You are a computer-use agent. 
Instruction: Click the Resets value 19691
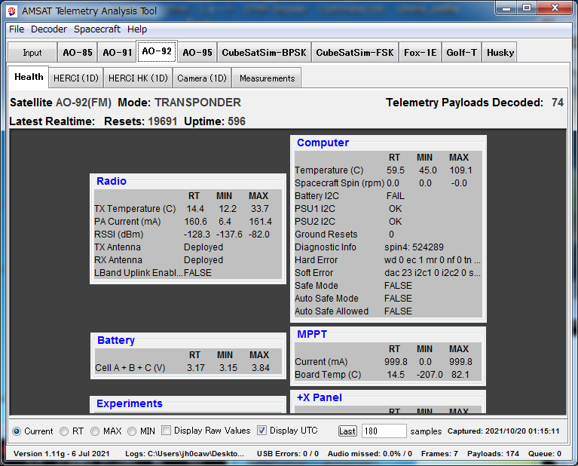tap(163, 121)
